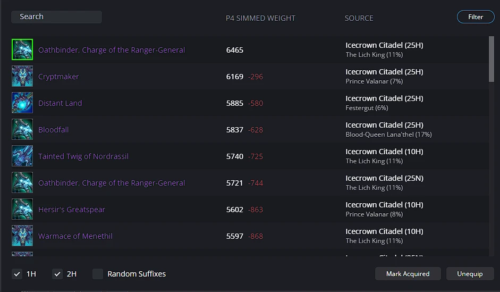Click into the Search field
This screenshot has height=292, width=500.
(56, 17)
